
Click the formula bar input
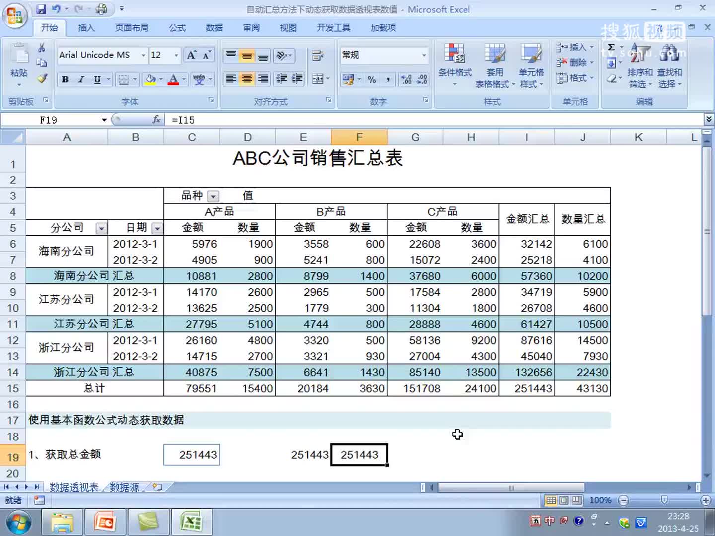click(x=435, y=120)
